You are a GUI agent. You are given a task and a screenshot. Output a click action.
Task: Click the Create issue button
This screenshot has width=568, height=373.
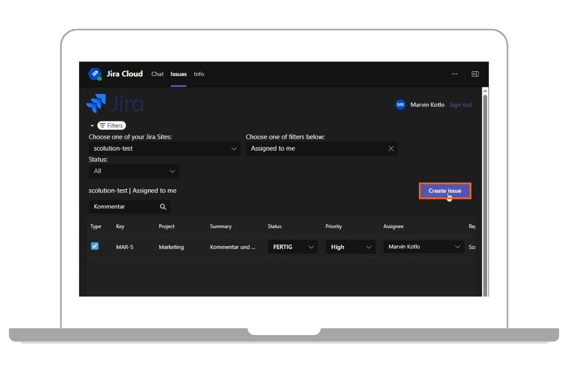(x=444, y=191)
